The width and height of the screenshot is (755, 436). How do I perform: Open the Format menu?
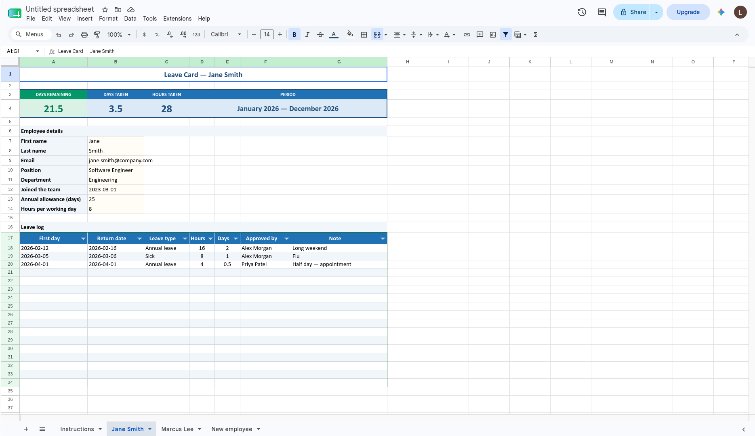[x=108, y=19]
